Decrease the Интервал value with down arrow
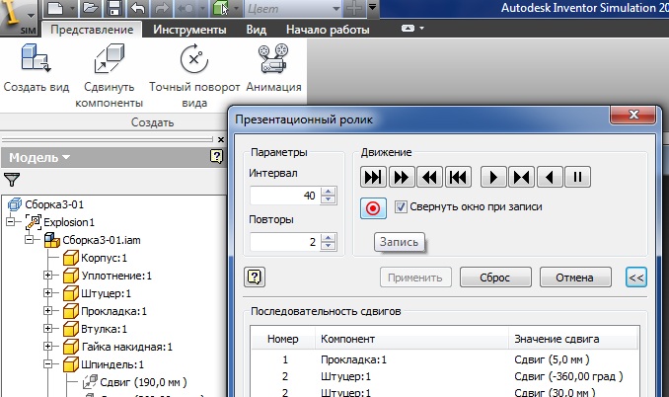Image resolution: width=669 pixels, height=397 pixels. coord(329,199)
